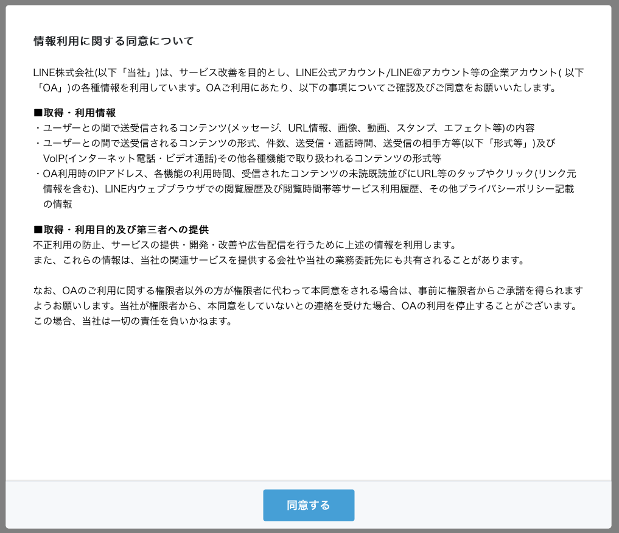Click the line mentioning LINE内ウェブブラウザでの閲覧履歴
Screen dimensions: 619x533
309,189
